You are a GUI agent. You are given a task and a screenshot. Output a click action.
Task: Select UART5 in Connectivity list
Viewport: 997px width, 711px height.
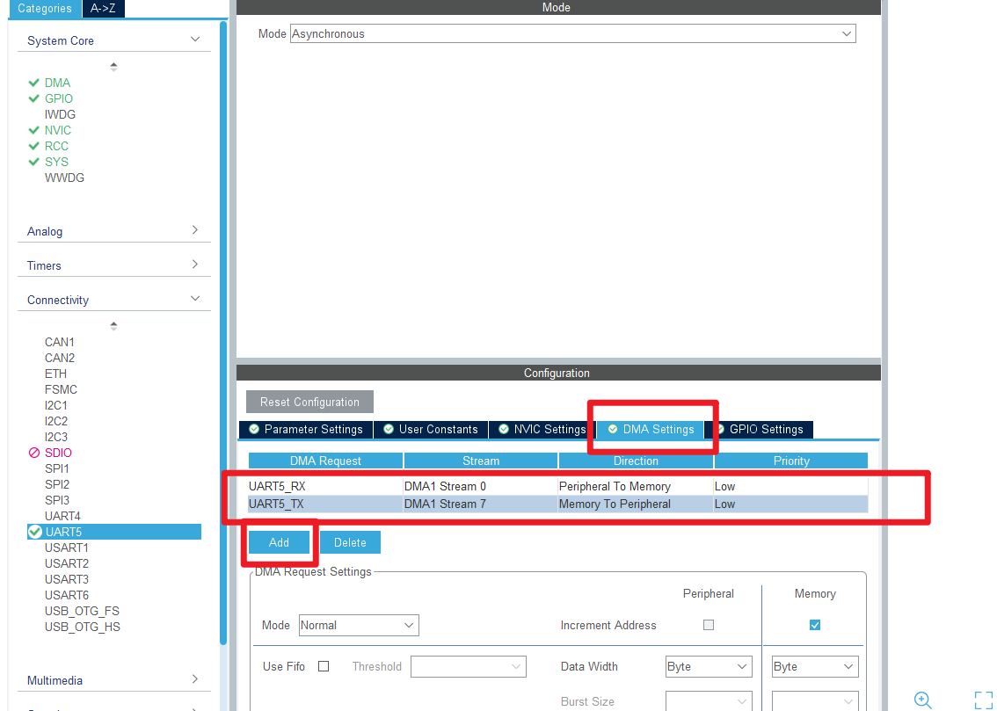point(114,532)
